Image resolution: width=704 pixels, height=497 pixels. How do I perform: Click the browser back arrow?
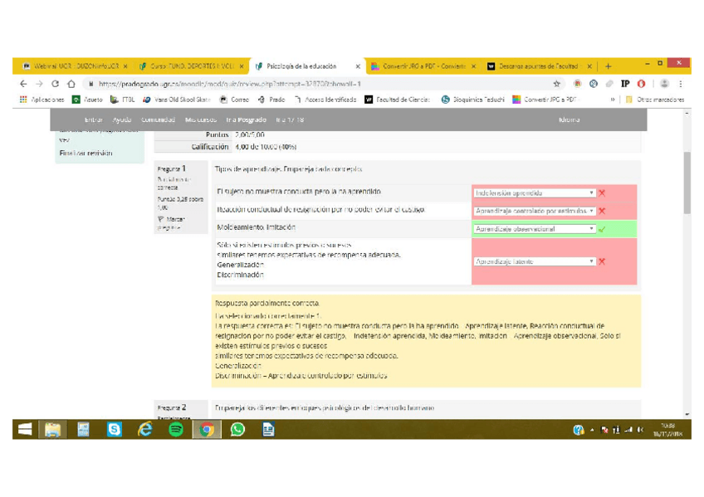click(23, 84)
